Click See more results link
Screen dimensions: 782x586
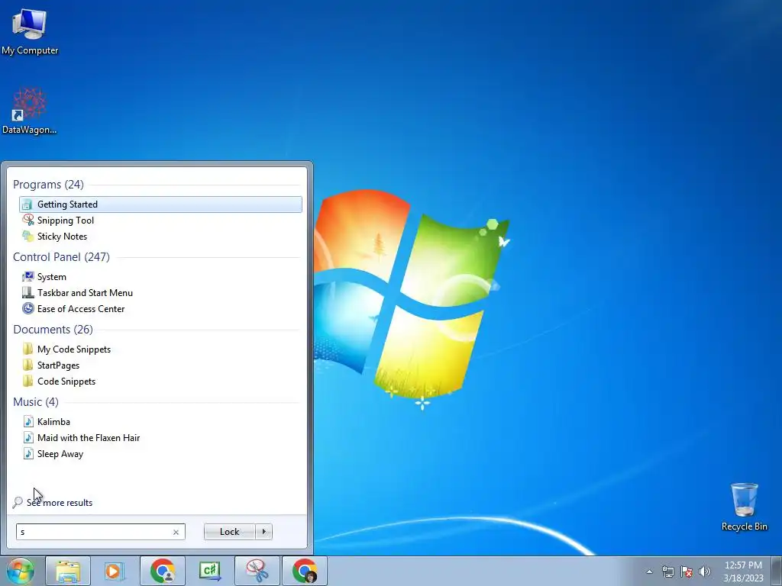coord(60,503)
